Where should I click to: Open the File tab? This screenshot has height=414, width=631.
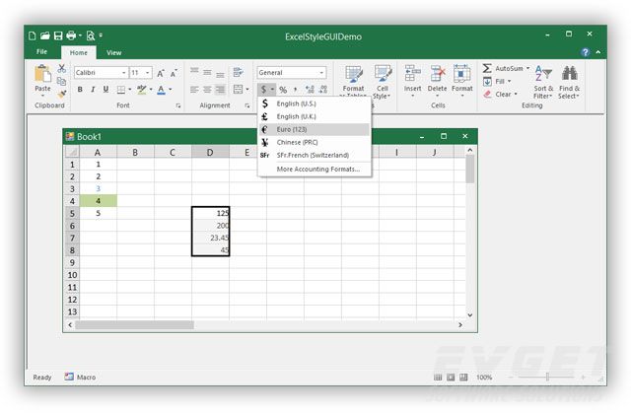click(x=41, y=52)
